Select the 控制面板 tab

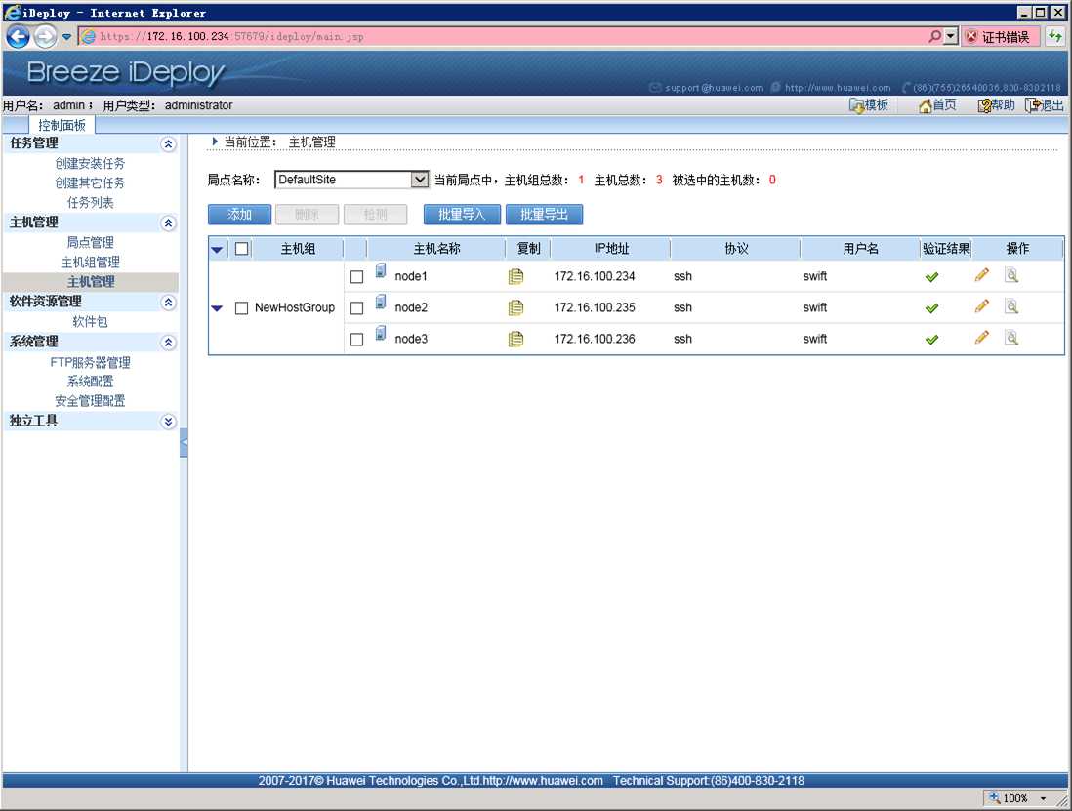pyautogui.click(x=62, y=125)
